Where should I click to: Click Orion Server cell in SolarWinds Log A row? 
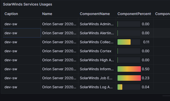(x=60, y=86)
